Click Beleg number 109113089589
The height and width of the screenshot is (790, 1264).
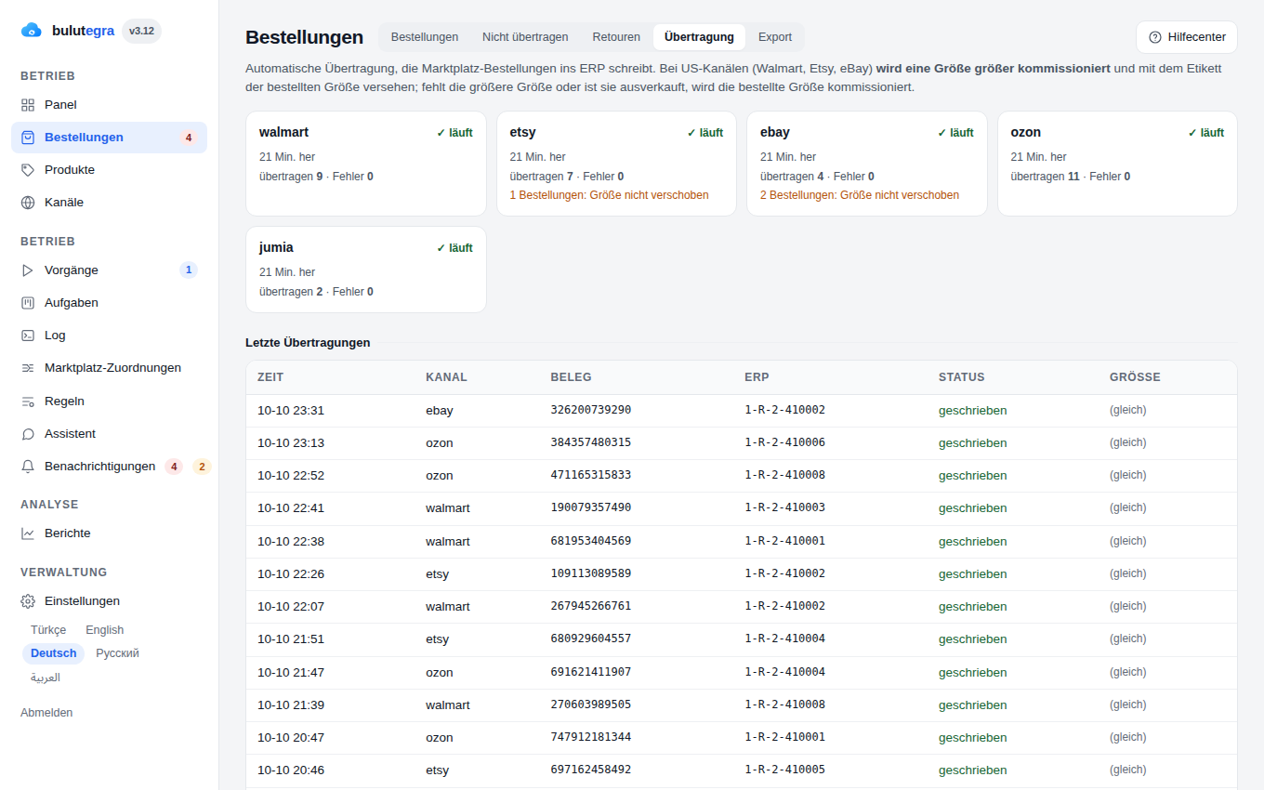point(591,573)
